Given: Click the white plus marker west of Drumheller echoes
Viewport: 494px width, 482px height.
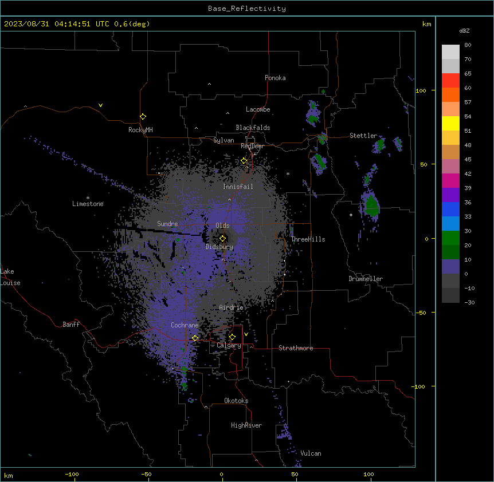Looking at the screenshot, I should click(351, 215).
